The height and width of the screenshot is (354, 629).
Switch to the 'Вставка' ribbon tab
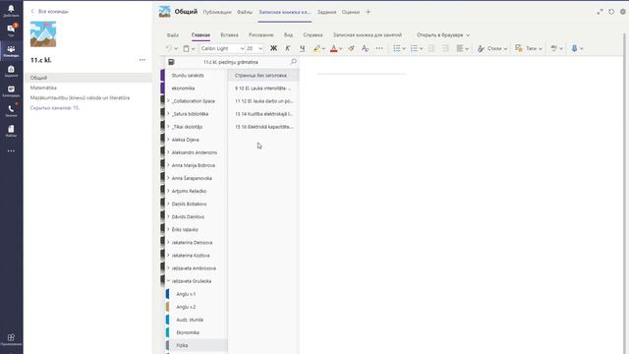[229, 35]
